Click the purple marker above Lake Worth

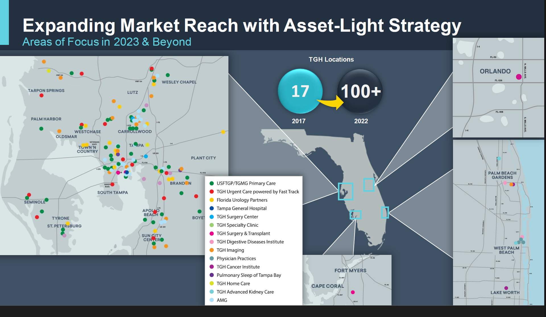coord(506,288)
